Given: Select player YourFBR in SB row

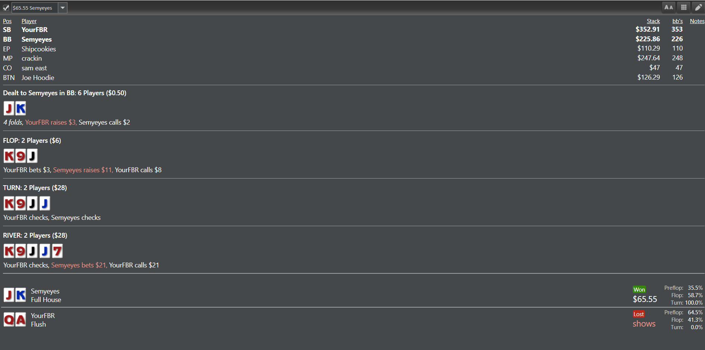Looking at the screenshot, I should 35,30.
